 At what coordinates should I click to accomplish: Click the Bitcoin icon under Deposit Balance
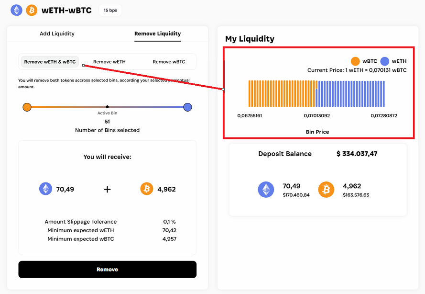(327, 190)
